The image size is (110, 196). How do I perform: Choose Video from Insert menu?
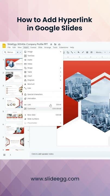pos(43,64)
